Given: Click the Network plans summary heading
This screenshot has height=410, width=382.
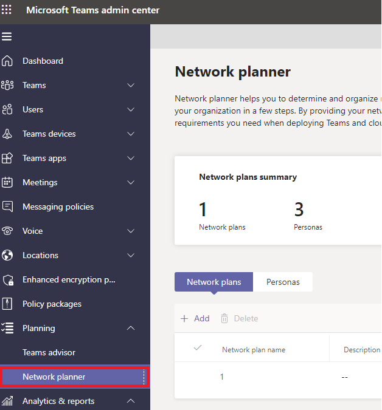Looking at the screenshot, I should pyautogui.click(x=248, y=177).
